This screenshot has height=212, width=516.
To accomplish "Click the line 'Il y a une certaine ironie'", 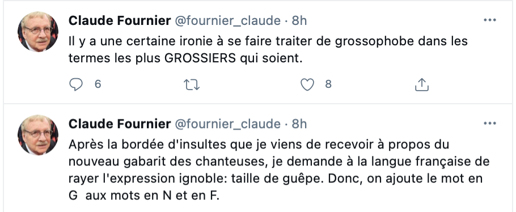I will (268, 42).
